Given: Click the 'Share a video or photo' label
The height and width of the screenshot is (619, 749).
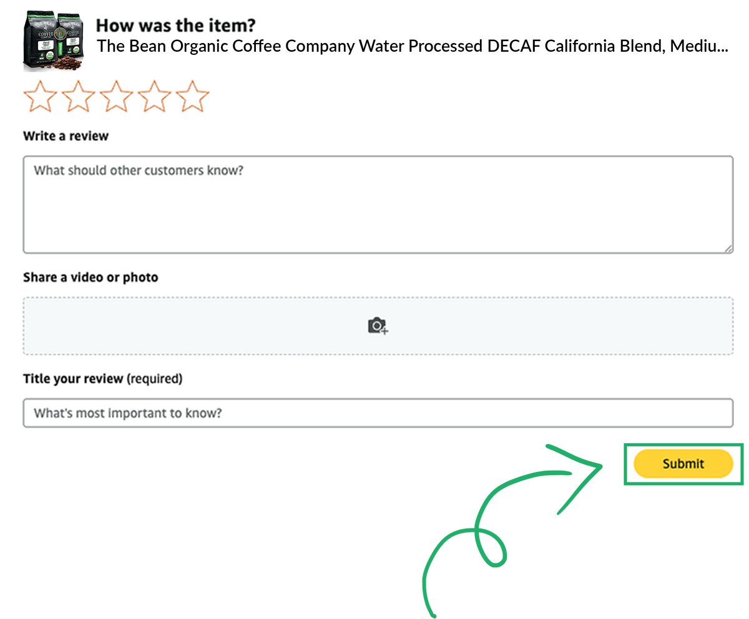Looking at the screenshot, I should point(91,277).
